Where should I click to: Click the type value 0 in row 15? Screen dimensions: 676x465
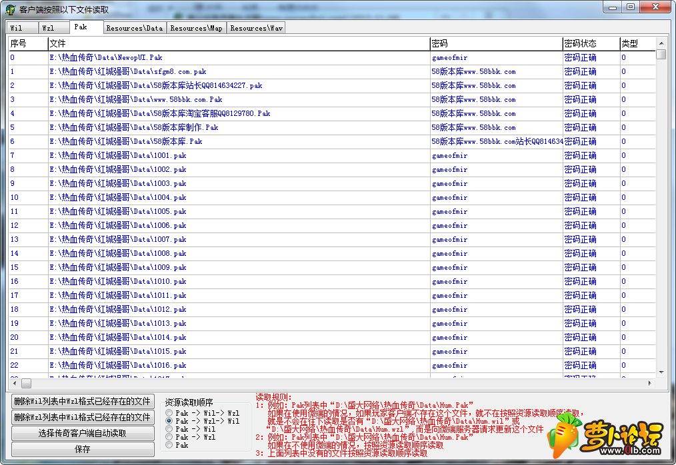click(x=623, y=268)
